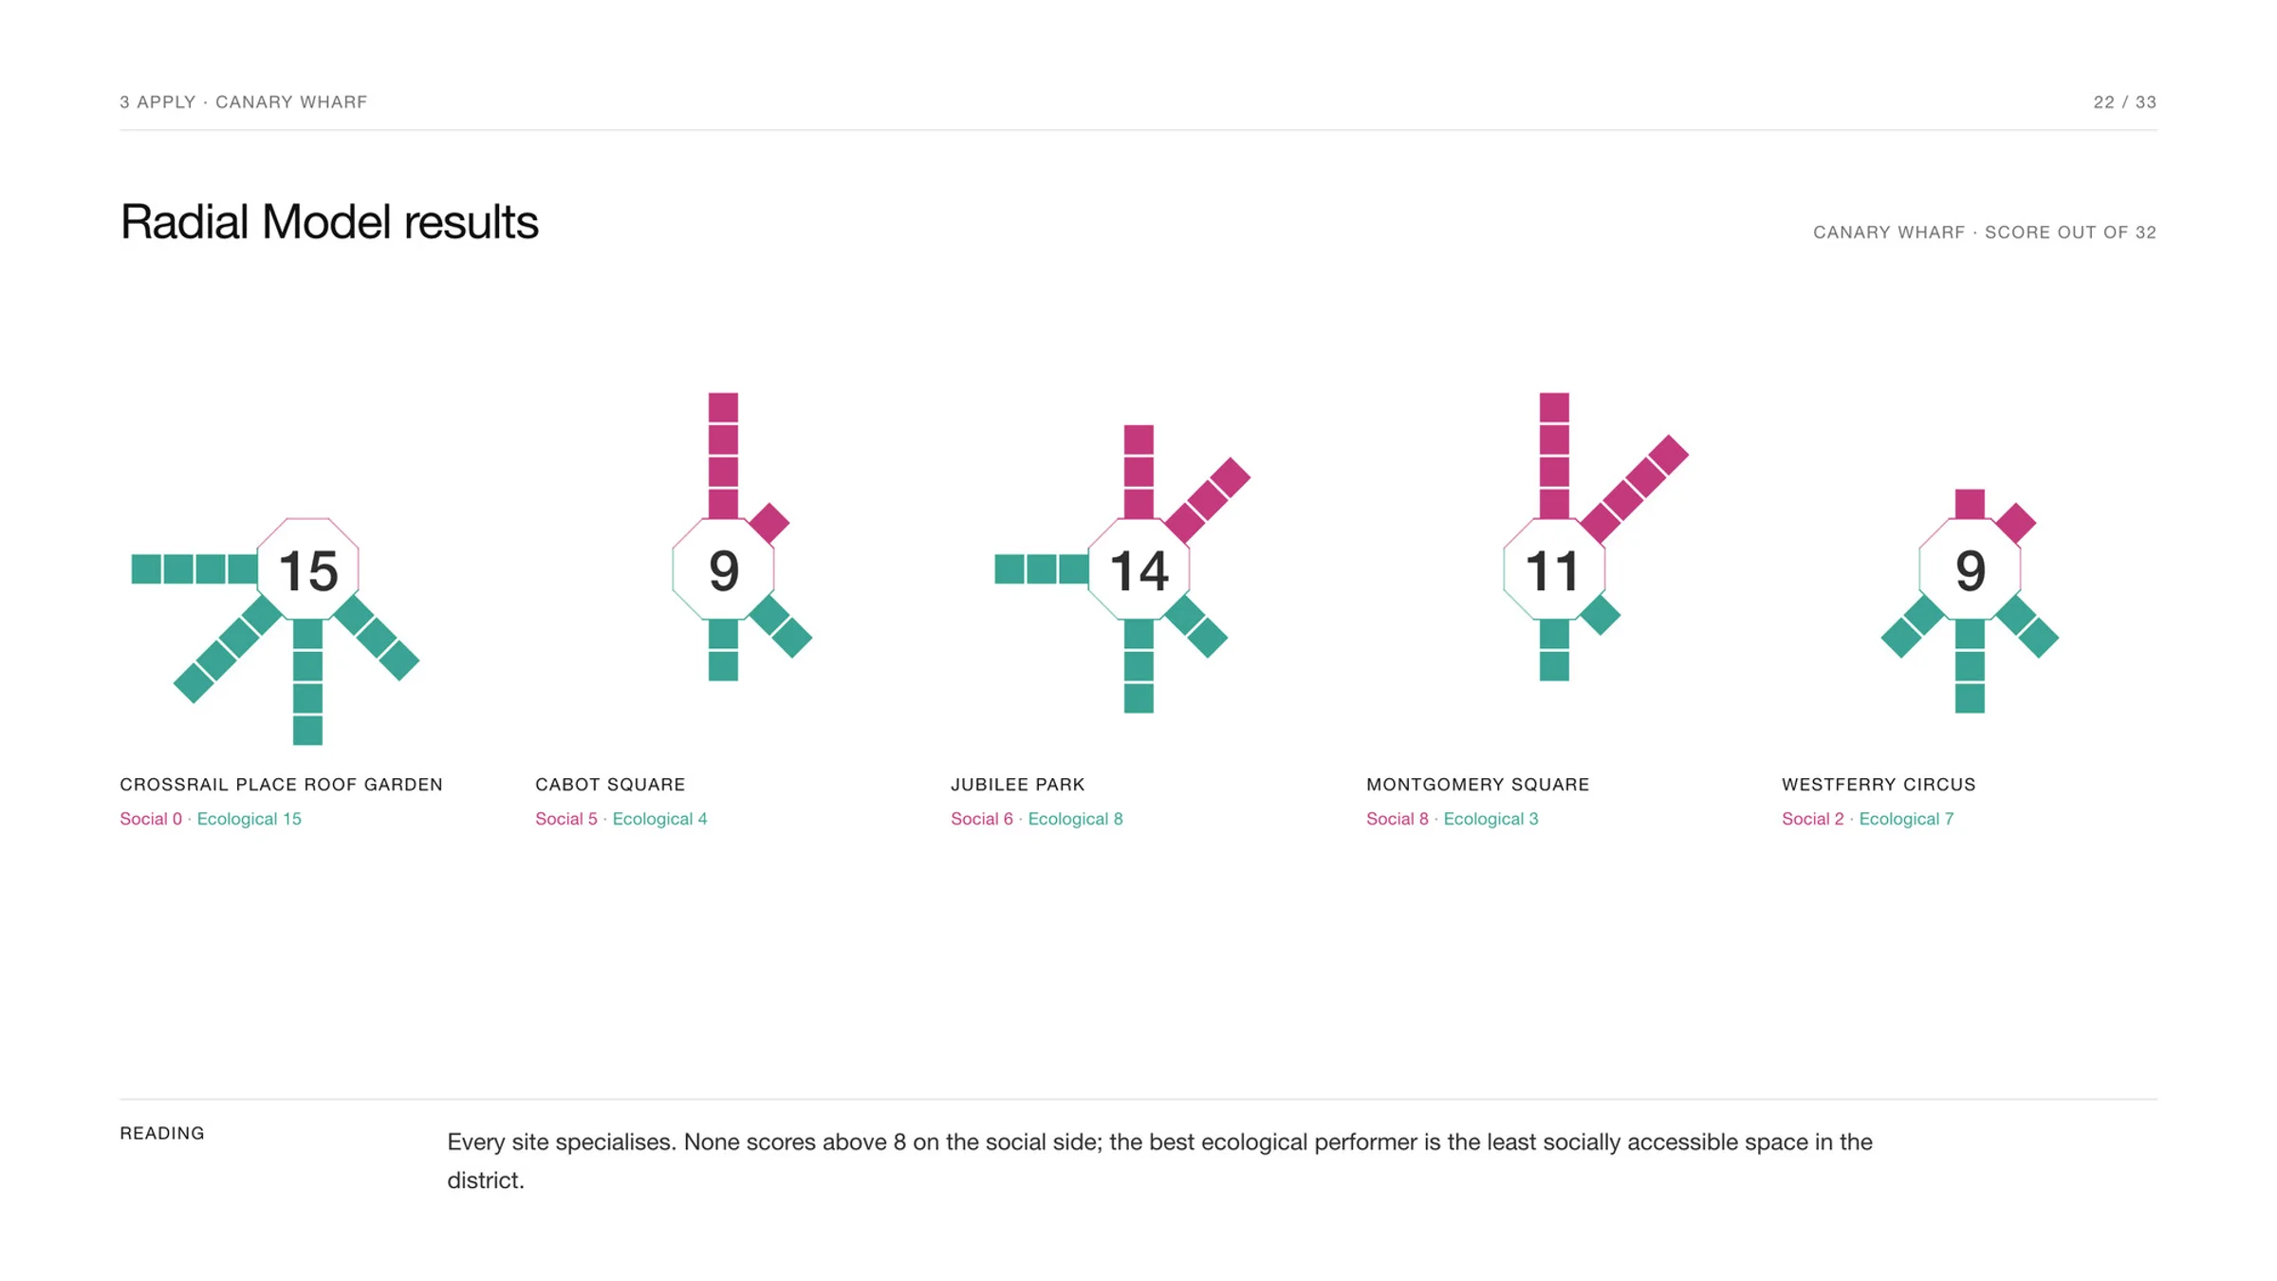Click the Cabot Square octagon score 9
Viewport: 2277px width, 1281px height.
point(723,569)
